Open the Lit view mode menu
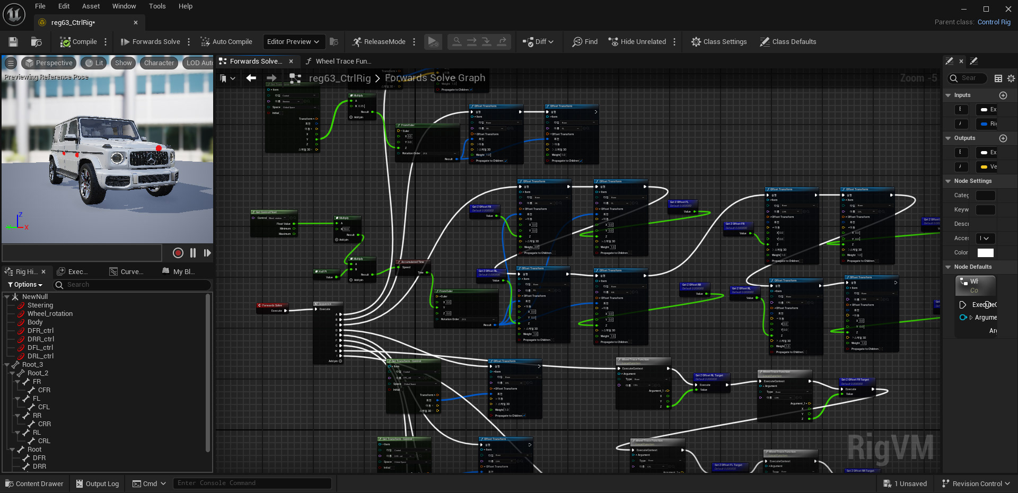1018x493 pixels. 94,63
